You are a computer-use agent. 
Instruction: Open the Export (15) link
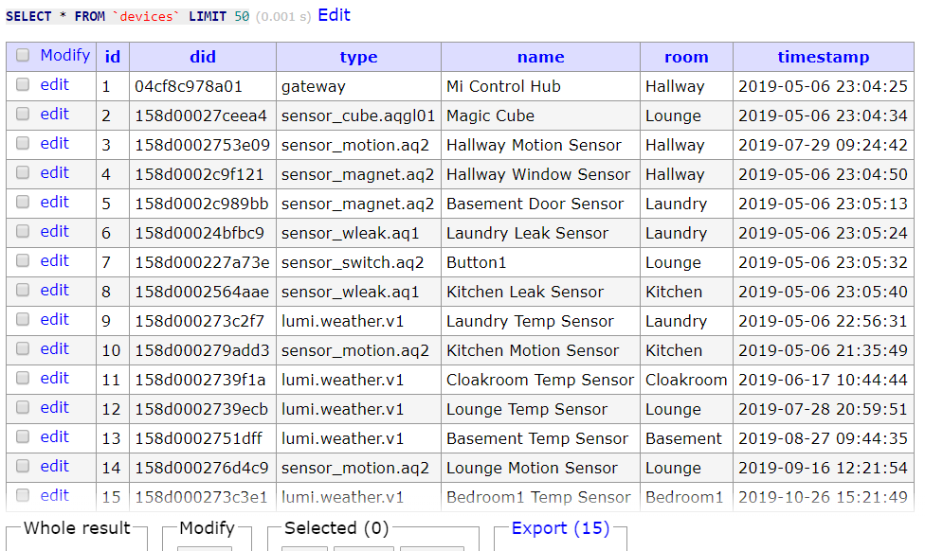pos(560,528)
